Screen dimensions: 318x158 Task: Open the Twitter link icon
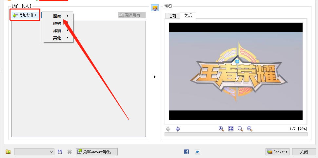click(x=197, y=152)
